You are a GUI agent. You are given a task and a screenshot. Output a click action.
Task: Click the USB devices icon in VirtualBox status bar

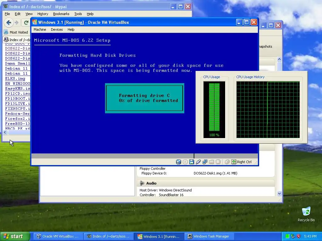point(198,162)
